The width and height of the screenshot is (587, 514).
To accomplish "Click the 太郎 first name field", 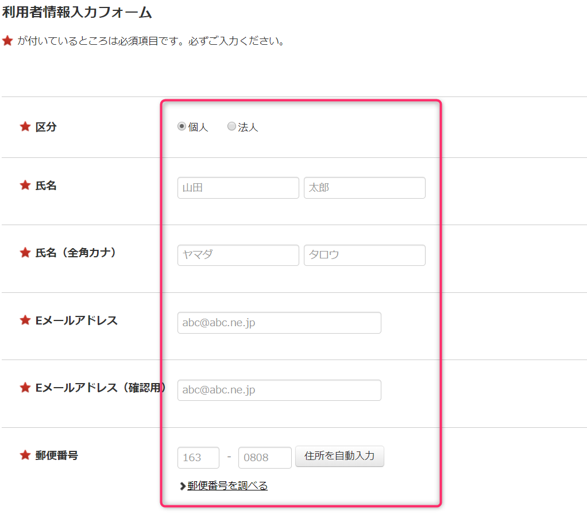I will pos(365,188).
